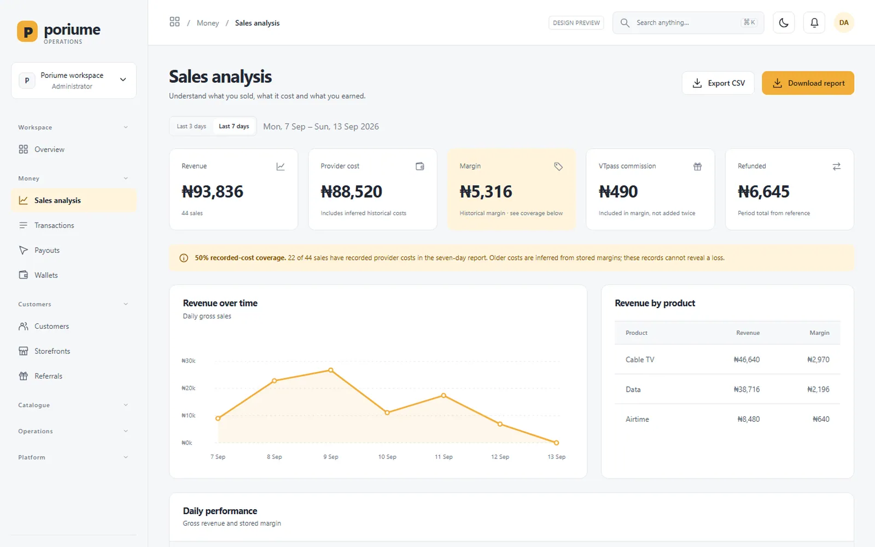This screenshot has width=875, height=547.
Task: Click the Overview grid icon in sidebar
Action: coord(23,149)
